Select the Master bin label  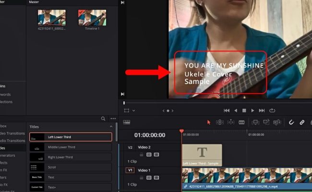pos(34,2)
